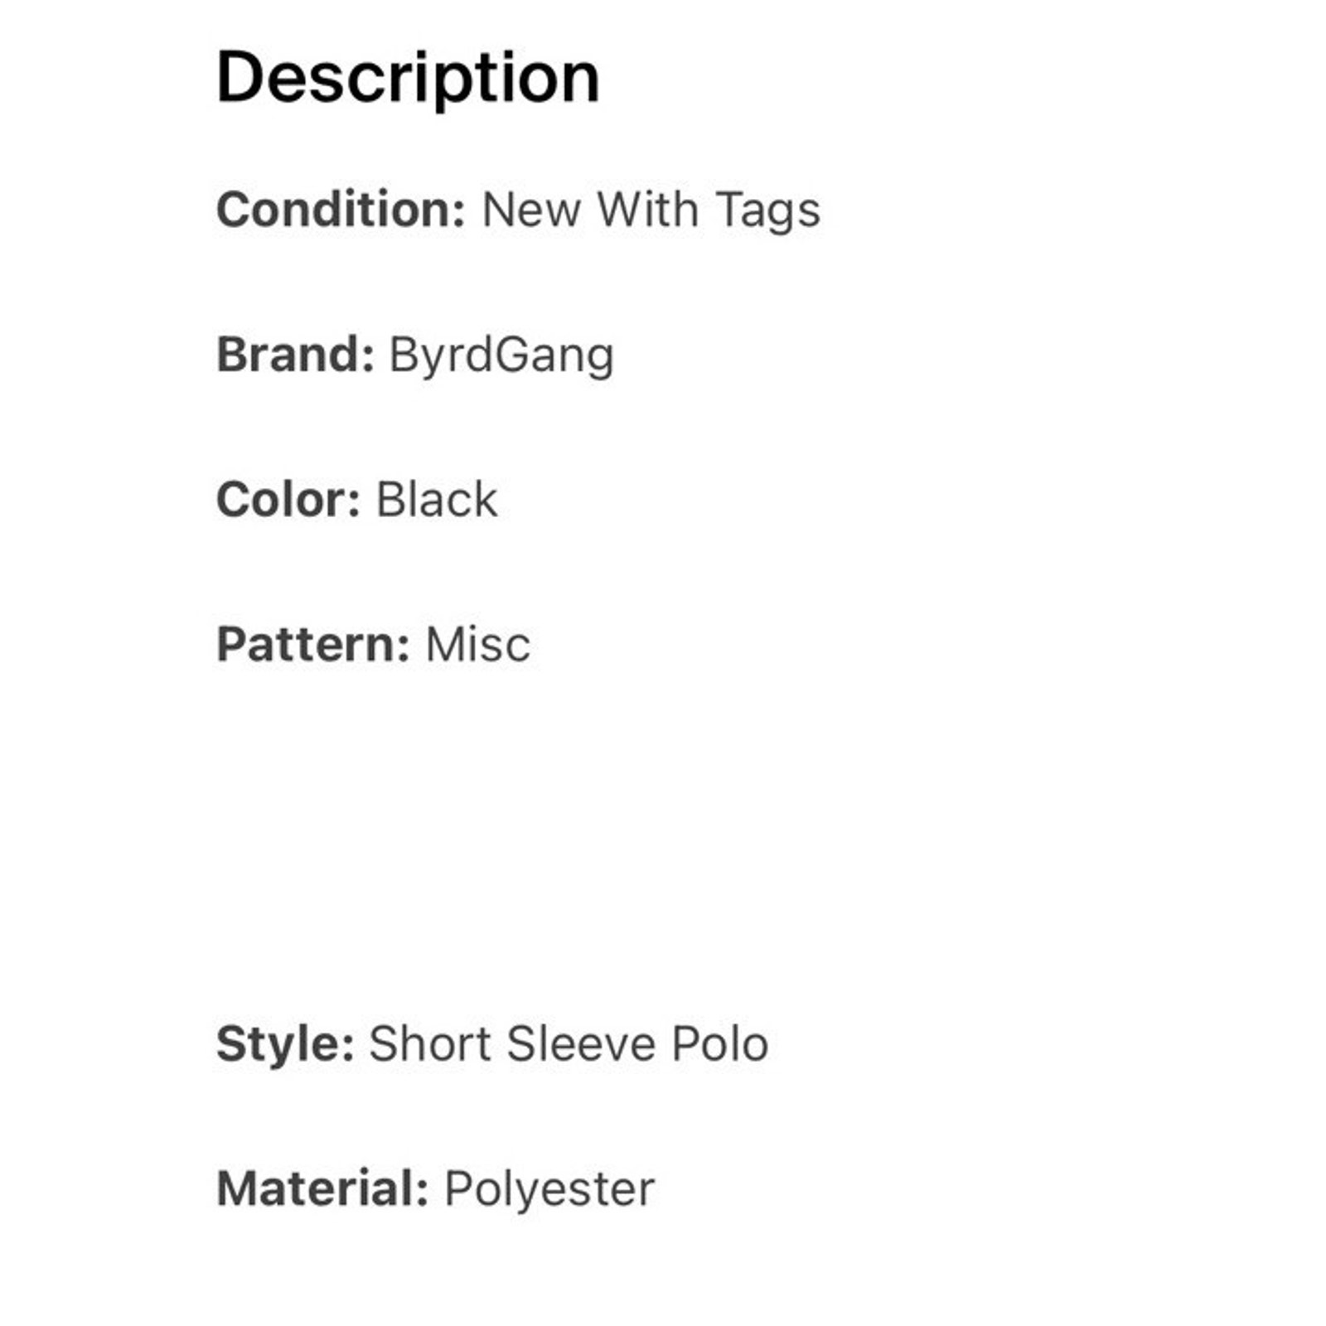Select the bold Style label
Image resolution: width=1326 pixels, height=1326 pixels.
(x=286, y=1045)
